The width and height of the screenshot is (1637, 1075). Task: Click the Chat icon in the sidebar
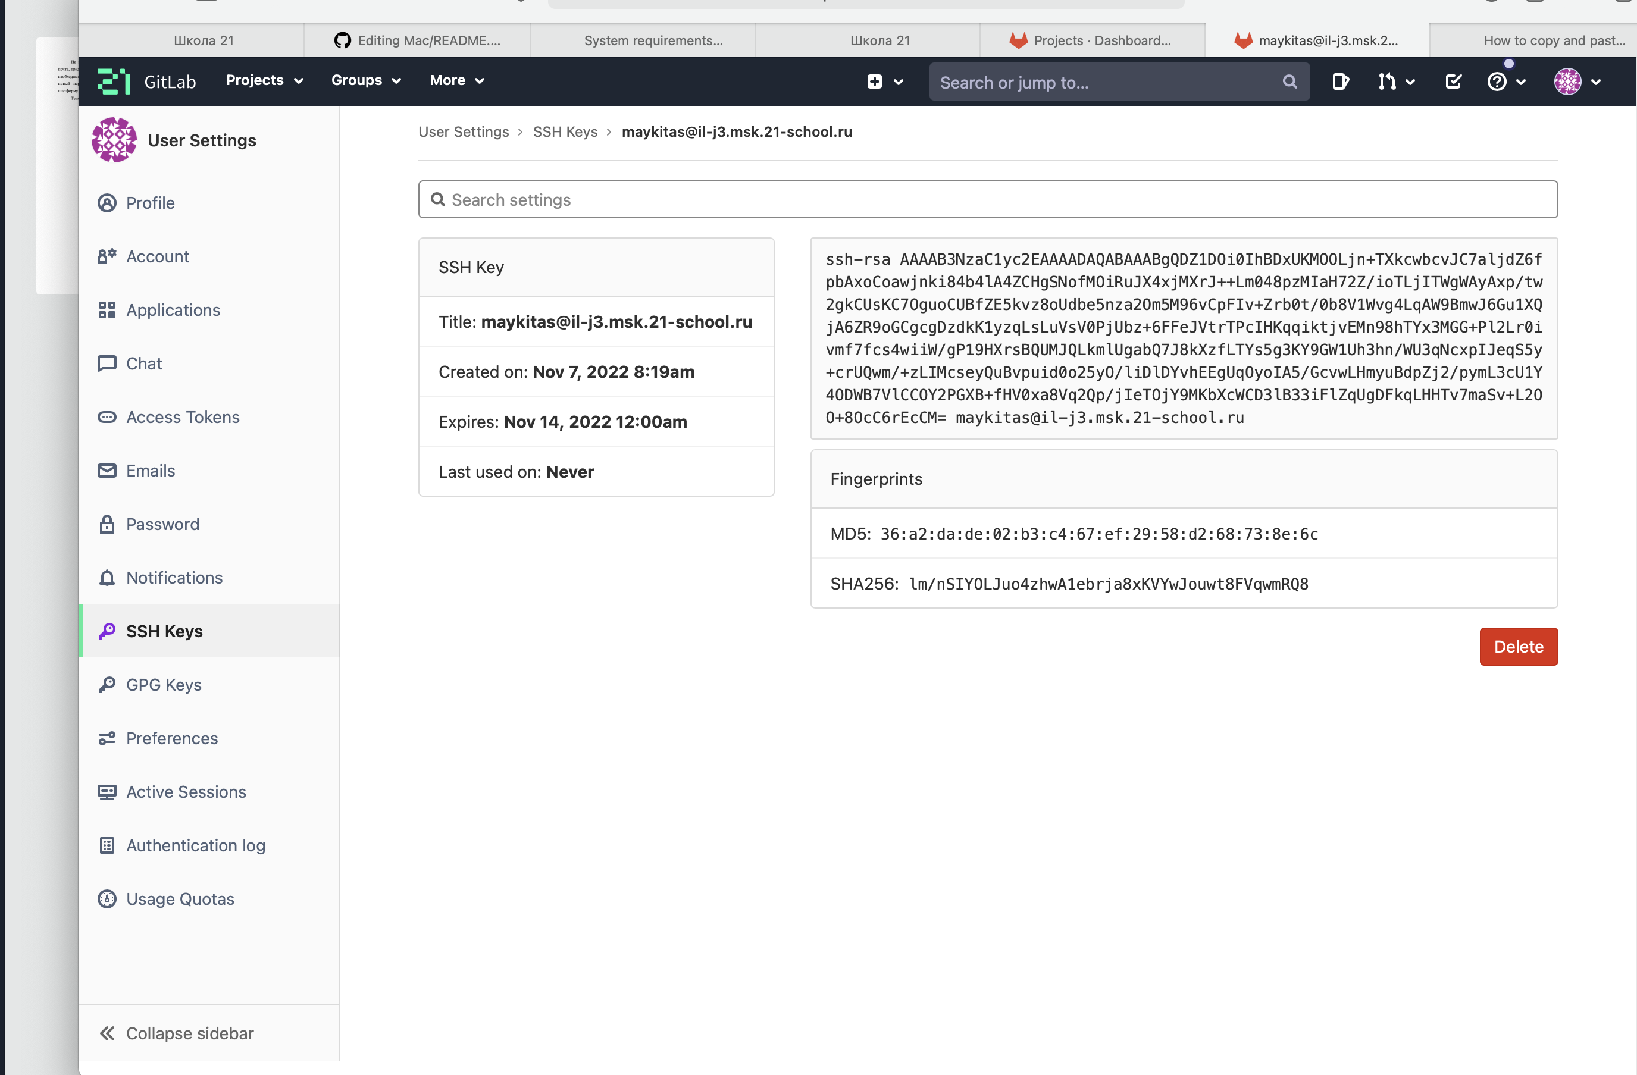click(107, 363)
